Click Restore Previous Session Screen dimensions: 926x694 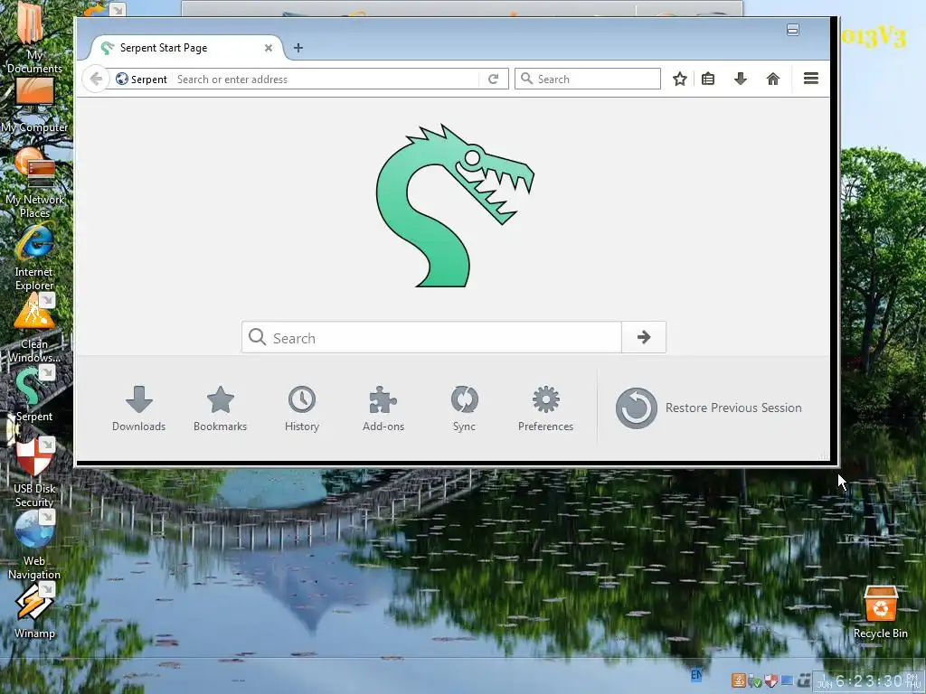tap(709, 408)
